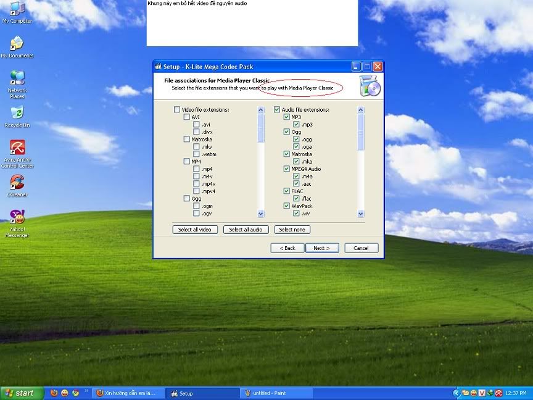Image resolution: width=533 pixels, height=400 pixels.
Task: Switch to the Setup taskbar button
Action: pyautogui.click(x=202, y=393)
